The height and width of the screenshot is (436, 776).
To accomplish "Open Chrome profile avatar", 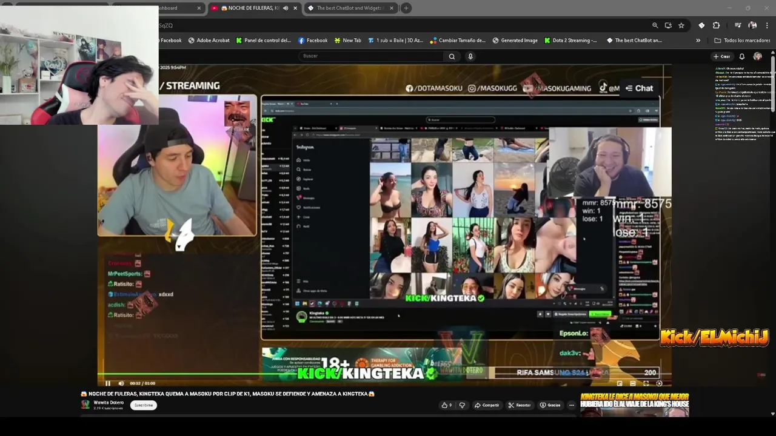I will tap(752, 25).
